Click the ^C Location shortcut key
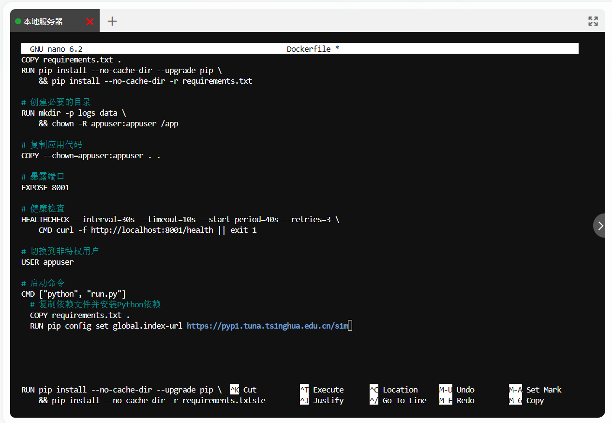The image size is (612, 423). [374, 390]
